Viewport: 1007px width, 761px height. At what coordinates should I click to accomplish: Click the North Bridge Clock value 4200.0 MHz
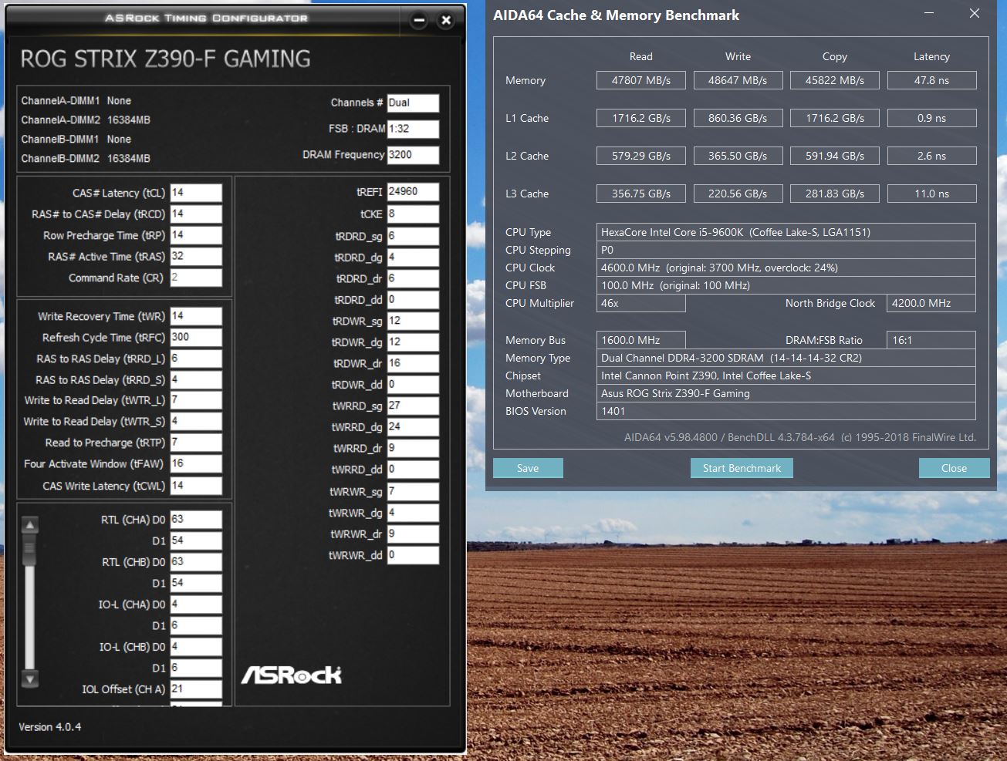[x=931, y=303]
